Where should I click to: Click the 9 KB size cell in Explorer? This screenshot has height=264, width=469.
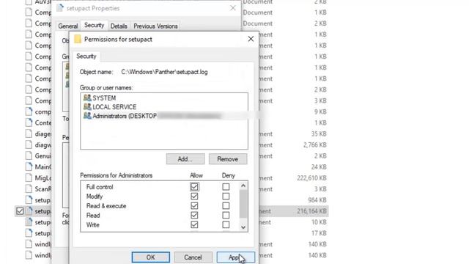[x=320, y=112]
